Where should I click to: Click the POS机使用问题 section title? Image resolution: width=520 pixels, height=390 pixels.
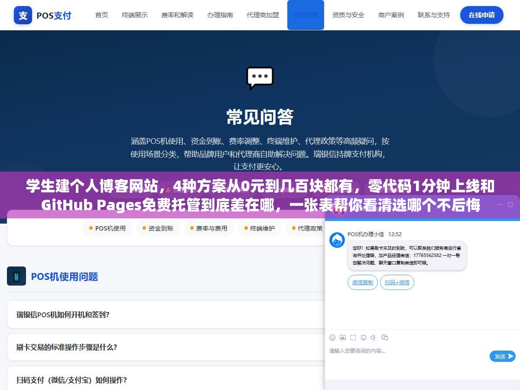[x=65, y=276]
